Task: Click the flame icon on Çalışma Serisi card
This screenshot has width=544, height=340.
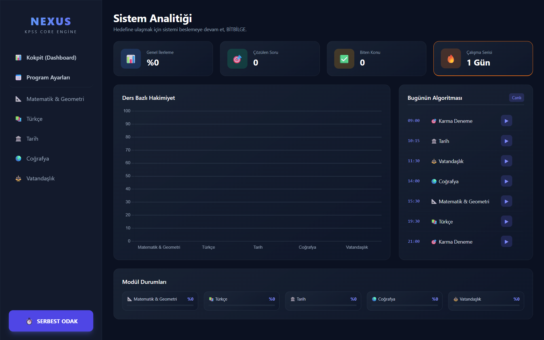Action: click(451, 59)
